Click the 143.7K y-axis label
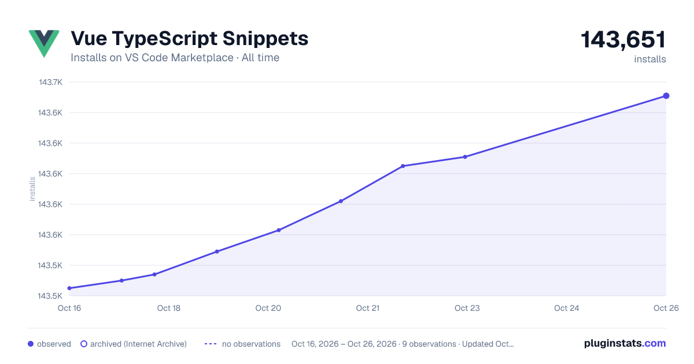 (x=50, y=82)
